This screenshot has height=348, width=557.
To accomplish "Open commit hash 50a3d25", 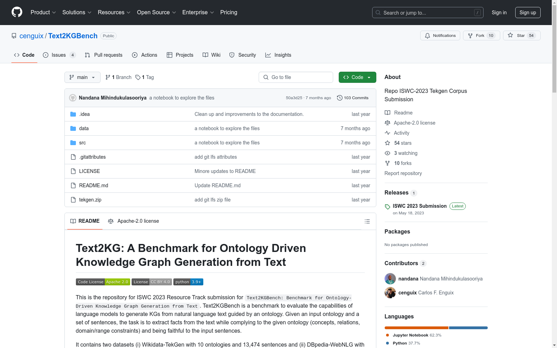I will click(x=294, y=98).
